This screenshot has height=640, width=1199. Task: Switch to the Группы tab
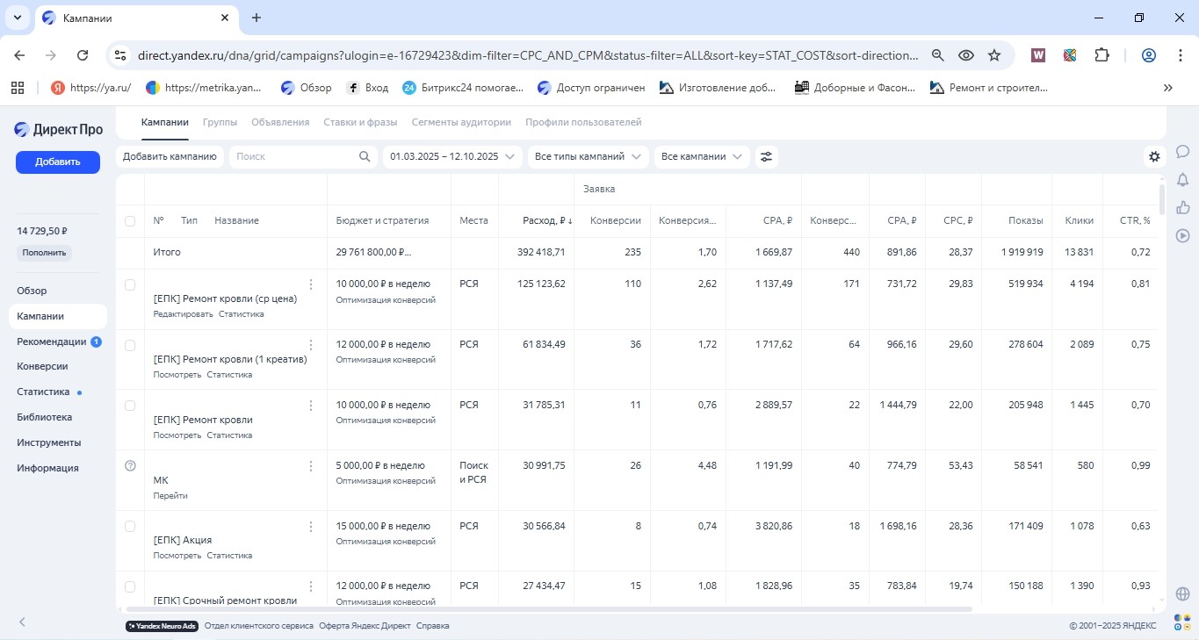[x=220, y=122]
